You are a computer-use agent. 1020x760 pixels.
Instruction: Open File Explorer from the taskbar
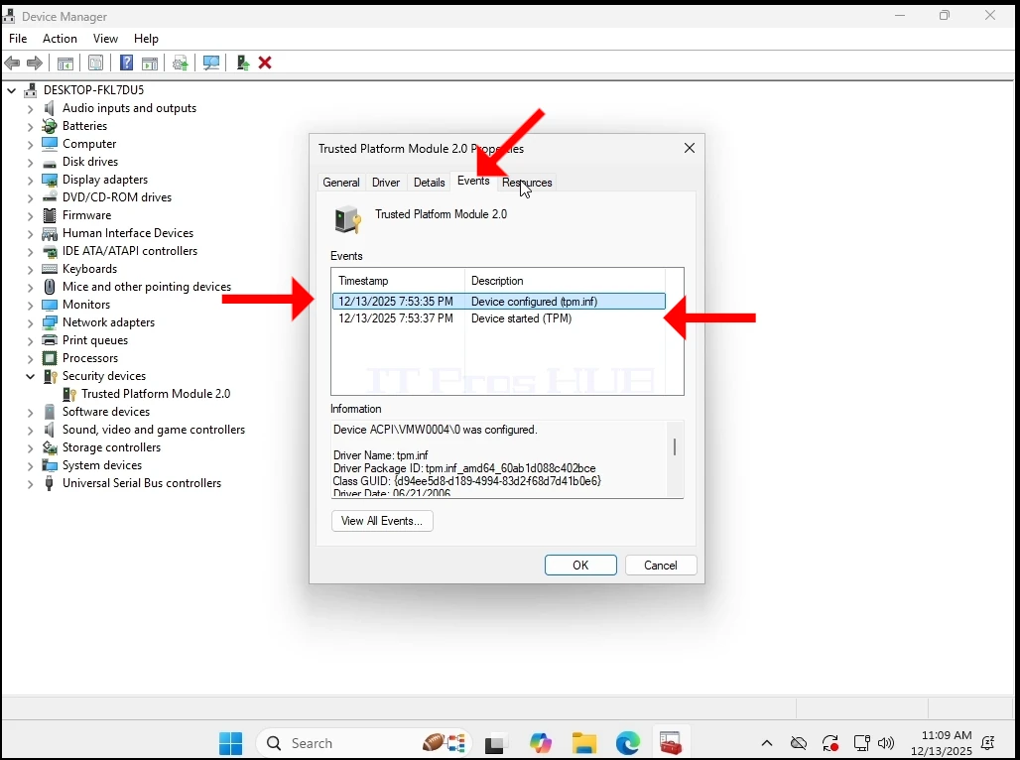(x=584, y=743)
